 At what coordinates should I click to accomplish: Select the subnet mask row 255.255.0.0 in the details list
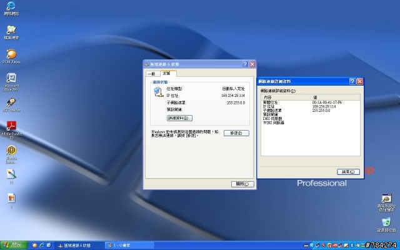click(x=311, y=111)
